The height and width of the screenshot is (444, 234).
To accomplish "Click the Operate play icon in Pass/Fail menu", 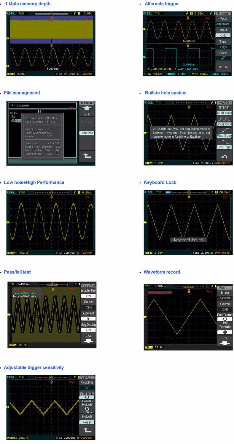I will (x=88, y=319).
